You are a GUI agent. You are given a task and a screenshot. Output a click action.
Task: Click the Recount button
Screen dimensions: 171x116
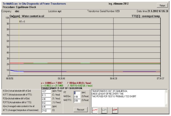(x=81, y=110)
